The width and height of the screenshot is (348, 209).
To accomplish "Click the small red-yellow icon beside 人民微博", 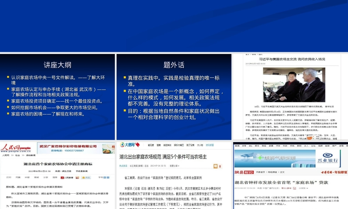I will click(77, 178).
